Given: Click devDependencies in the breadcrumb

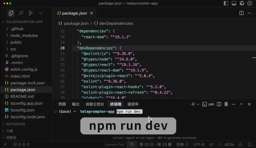Looking at the screenshot, I should point(116,23).
